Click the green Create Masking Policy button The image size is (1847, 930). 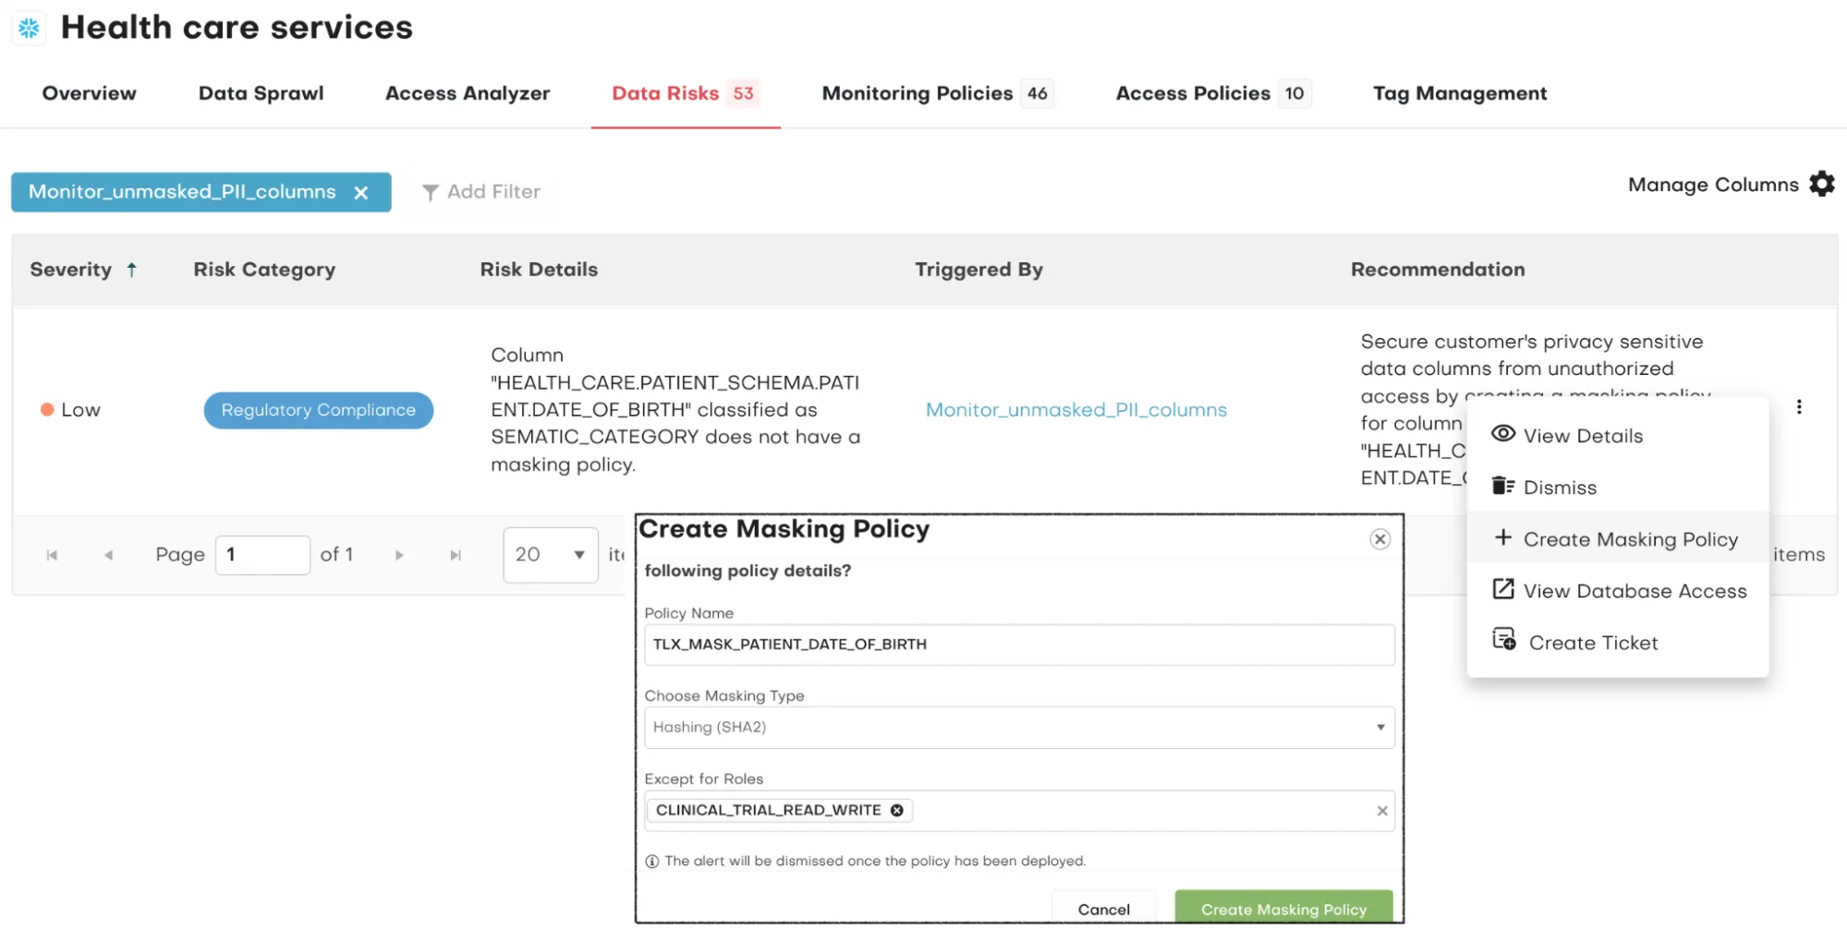pos(1283,909)
